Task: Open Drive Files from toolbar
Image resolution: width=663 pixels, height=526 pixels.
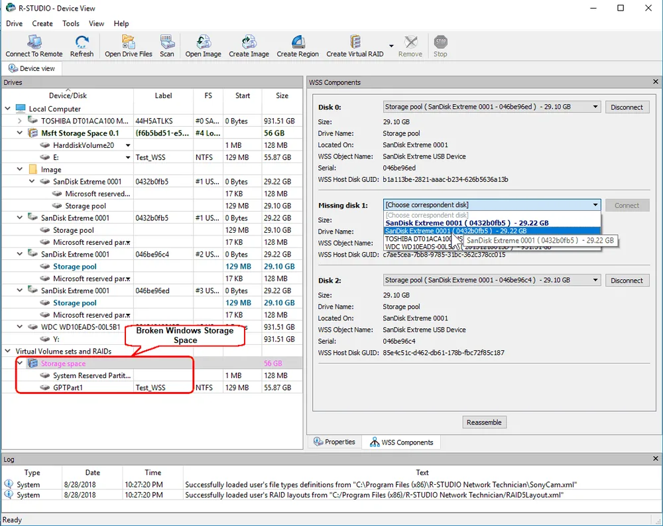Action: pos(128,46)
